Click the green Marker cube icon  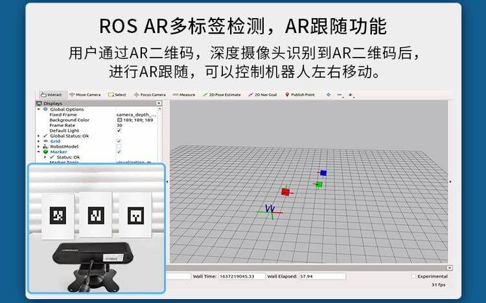[x=45, y=151]
